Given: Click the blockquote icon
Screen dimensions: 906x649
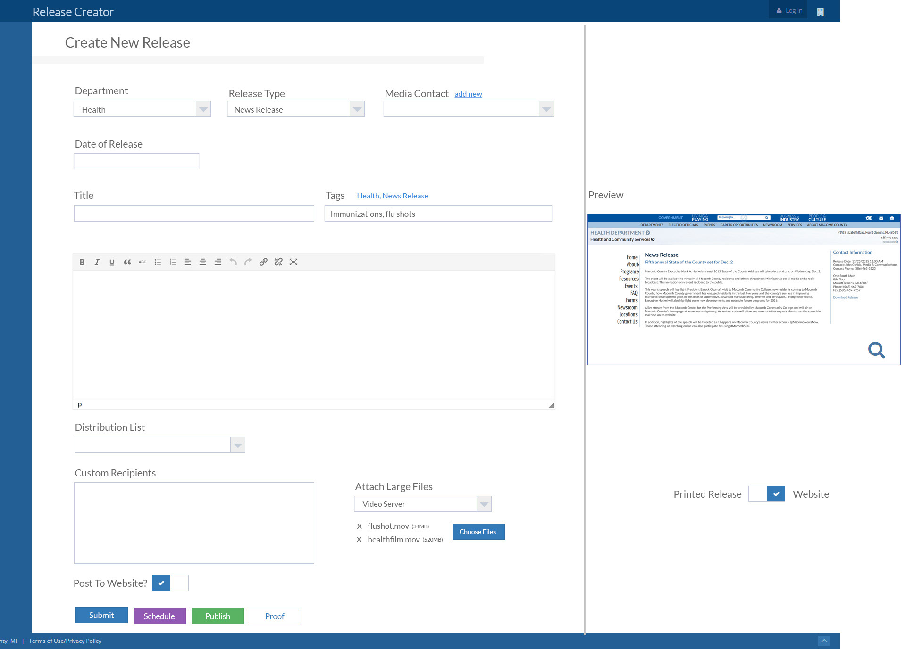Looking at the screenshot, I should (x=127, y=262).
